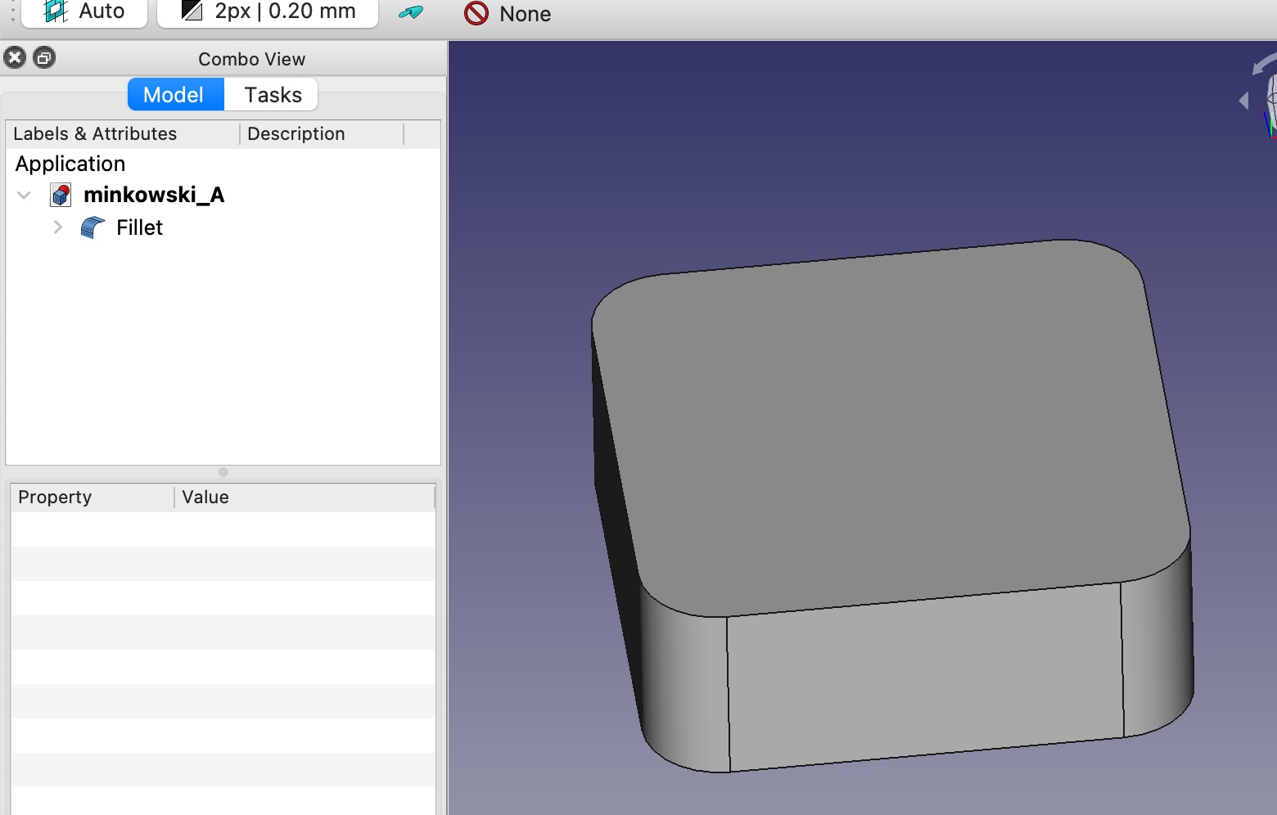Close the Combo View panel
The height and width of the screenshot is (815, 1277).
click(15, 57)
